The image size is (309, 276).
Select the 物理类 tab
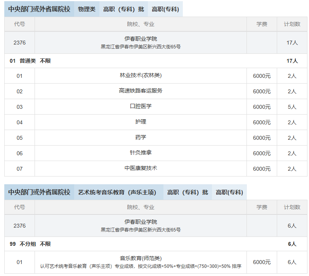tap(87, 9)
